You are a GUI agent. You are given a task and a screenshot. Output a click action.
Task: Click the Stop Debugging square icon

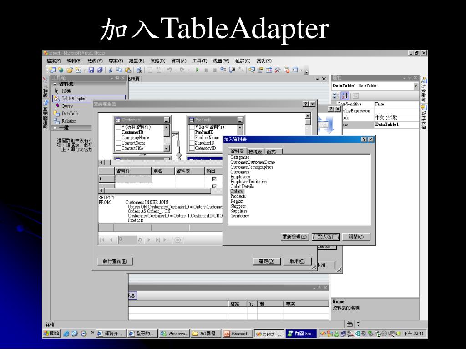click(x=215, y=70)
